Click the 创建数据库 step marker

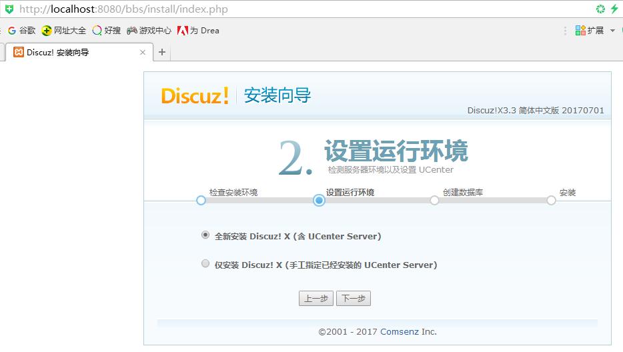pos(434,200)
